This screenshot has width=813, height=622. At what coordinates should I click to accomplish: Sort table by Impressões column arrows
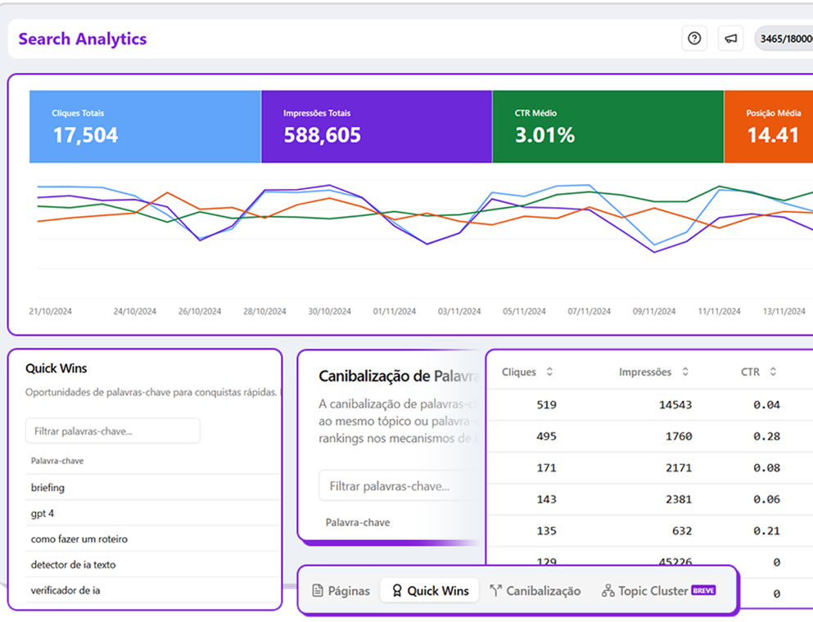[x=684, y=372]
